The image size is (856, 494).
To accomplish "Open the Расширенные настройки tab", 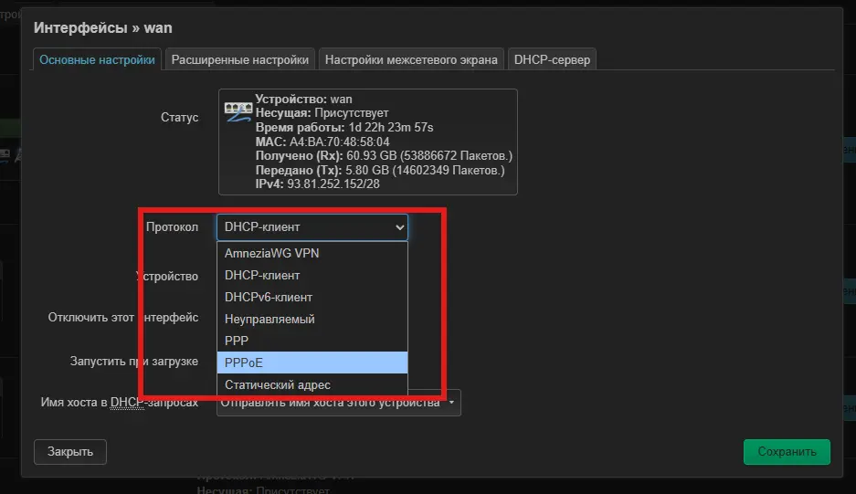I will pos(239,59).
